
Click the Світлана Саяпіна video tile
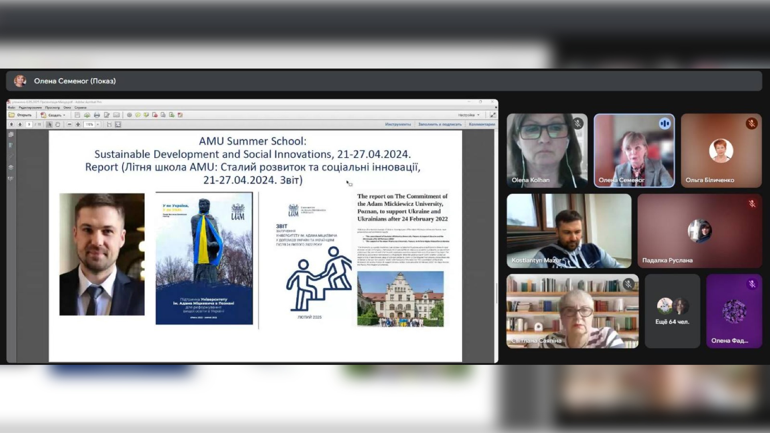573,311
